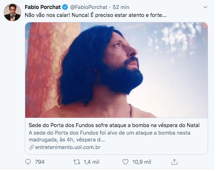Click the 794 replies count
The image size is (216, 171).
coord(40,162)
